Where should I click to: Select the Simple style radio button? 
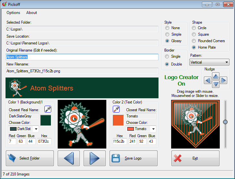tap(167, 34)
